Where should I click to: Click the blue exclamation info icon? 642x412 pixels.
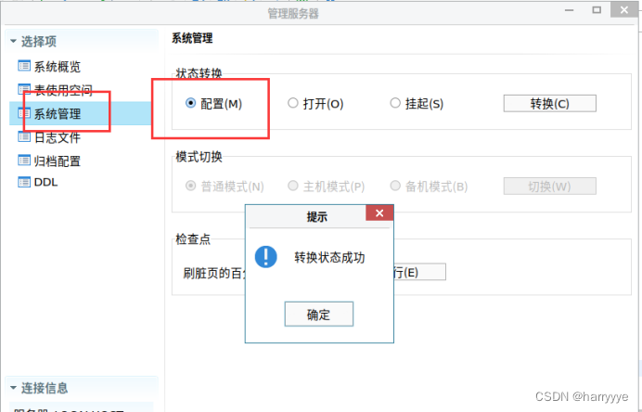coord(265,257)
